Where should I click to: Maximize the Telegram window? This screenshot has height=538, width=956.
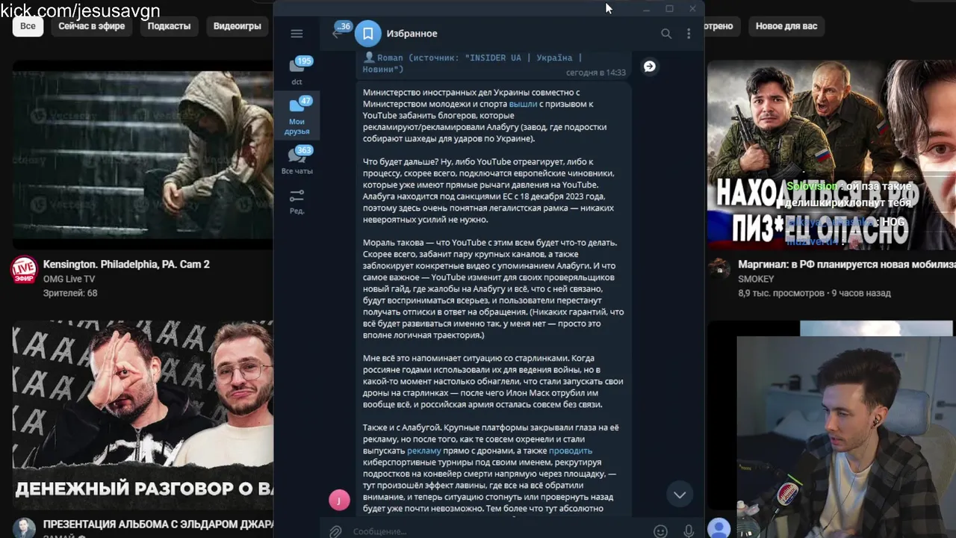coord(669,9)
